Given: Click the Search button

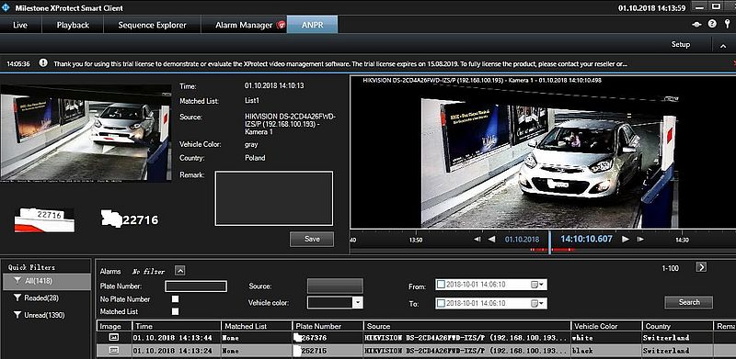Looking at the screenshot, I should (688, 302).
